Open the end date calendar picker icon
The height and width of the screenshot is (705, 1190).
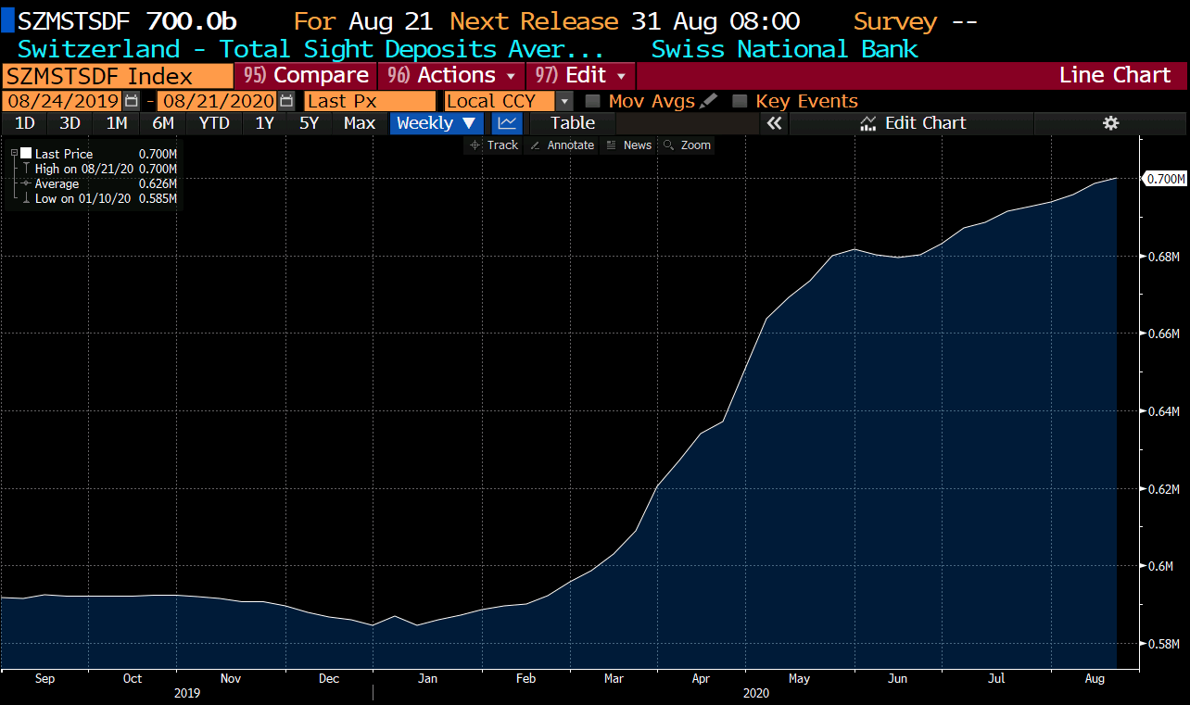[286, 101]
